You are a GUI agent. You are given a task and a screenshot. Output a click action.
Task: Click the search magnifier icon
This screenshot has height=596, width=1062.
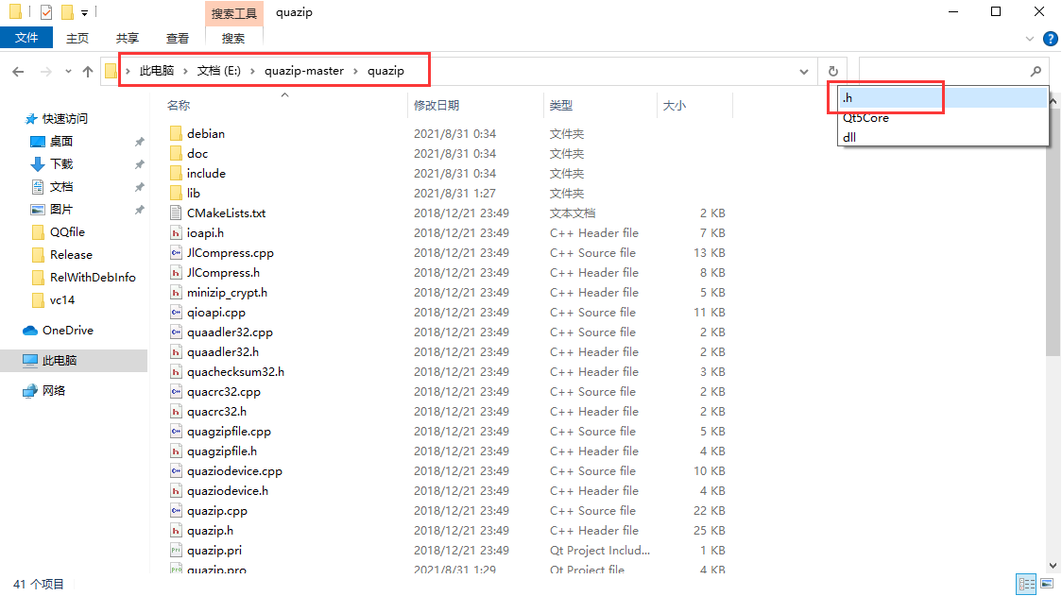(x=1036, y=71)
